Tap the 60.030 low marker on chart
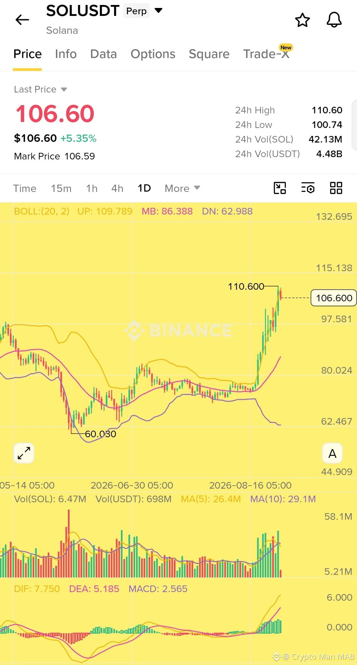Image resolution: width=357 pixels, height=665 pixels. (100, 434)
